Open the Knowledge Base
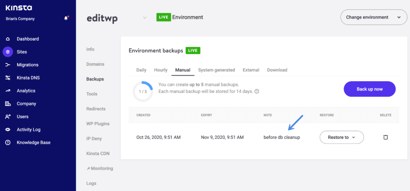Screen dimensions: 410x191 point(34,142)
